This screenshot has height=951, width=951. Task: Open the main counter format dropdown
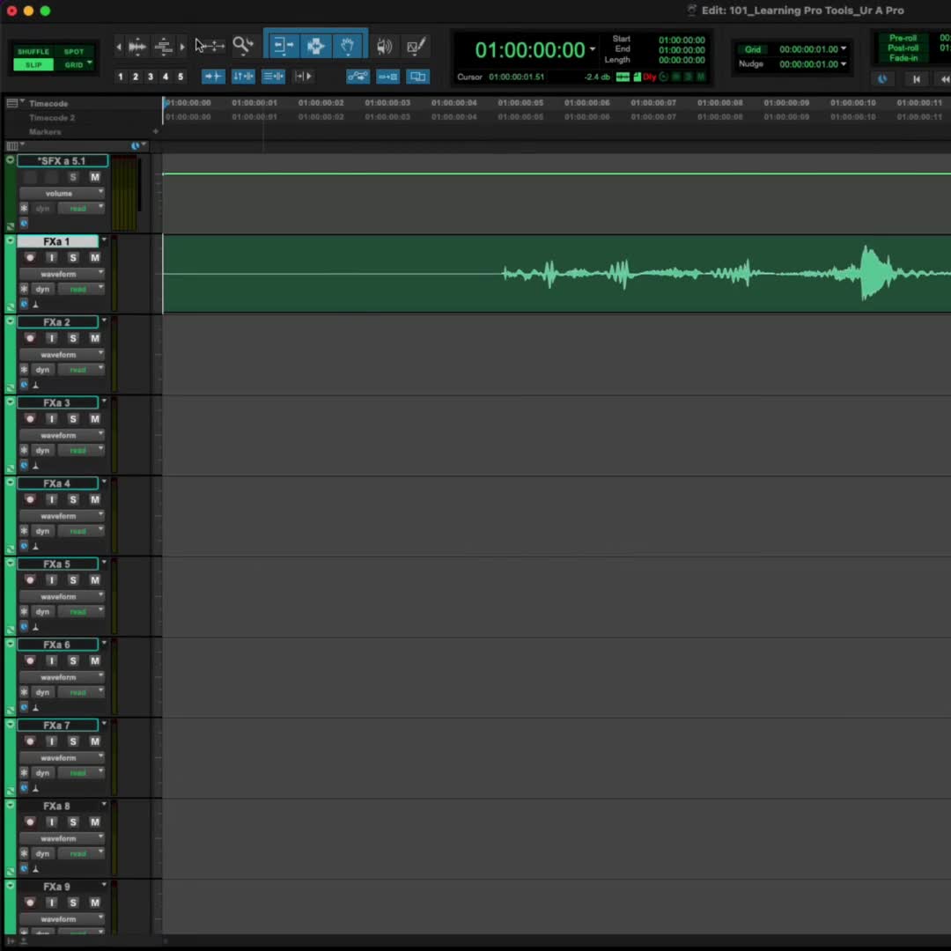pos(593,49)
